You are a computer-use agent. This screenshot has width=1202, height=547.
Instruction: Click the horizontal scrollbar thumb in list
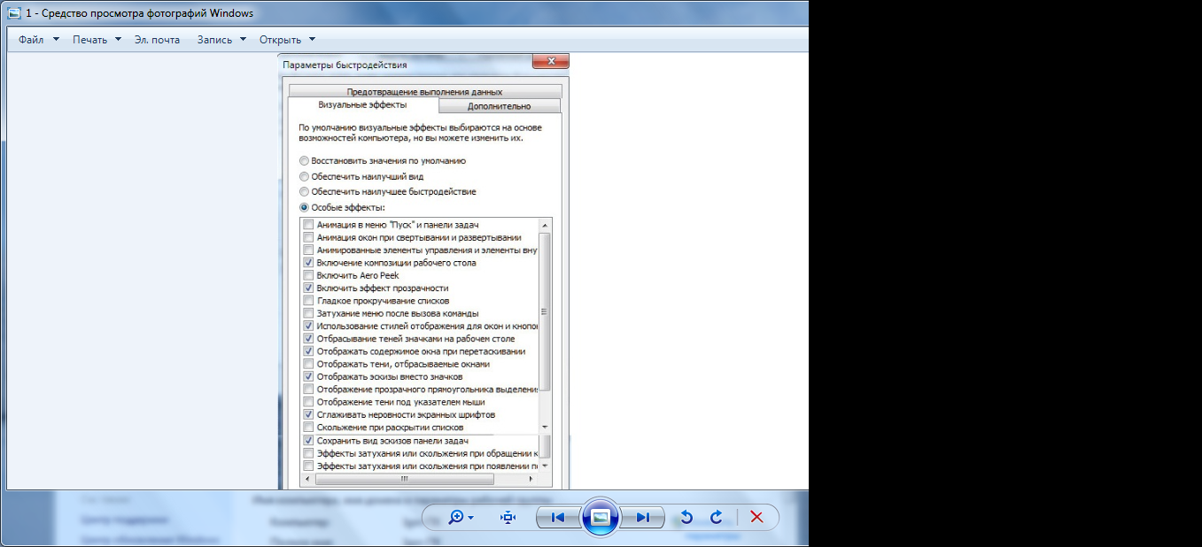(404, 478)
